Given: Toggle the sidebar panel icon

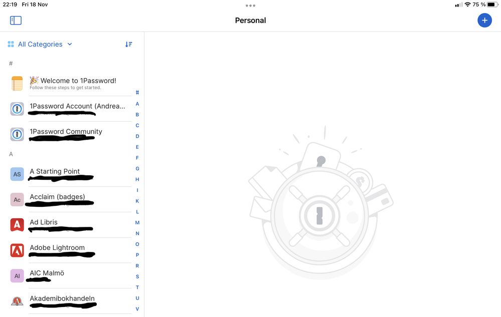Looking at the screenshot, I should 16,21.
